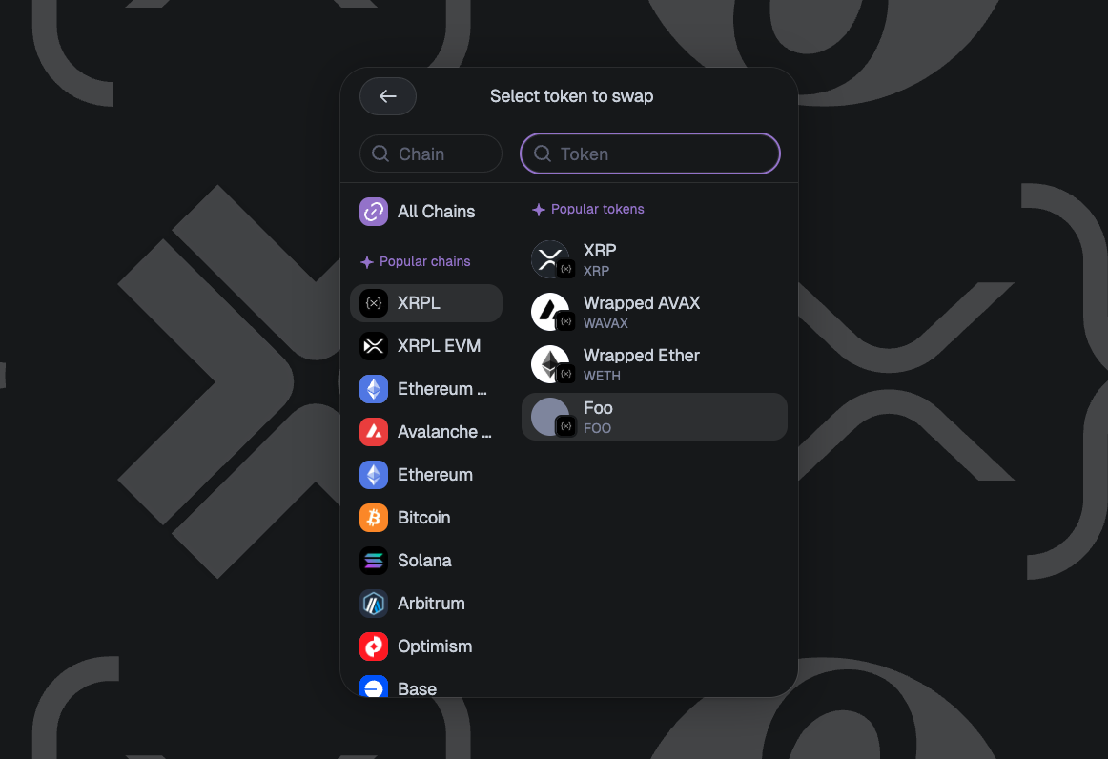
Task: Select the Avalanche red logo icon
Action: (x=374, y=432)
